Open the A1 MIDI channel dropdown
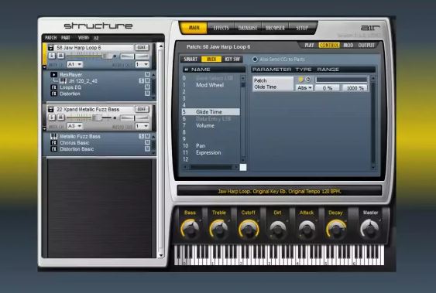The height and width of the screenshot is (293, 436). (74, 64)
